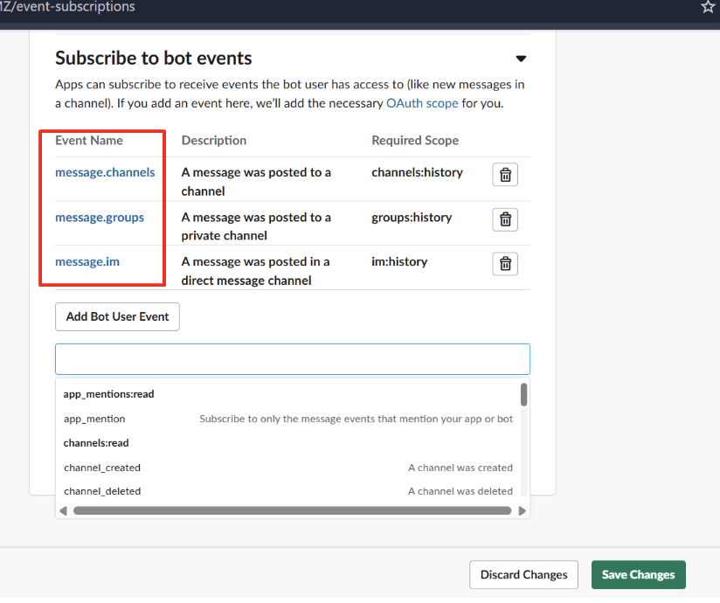Click 'A channel was deleted' description
720x603 pixels.
pos(460,491)
